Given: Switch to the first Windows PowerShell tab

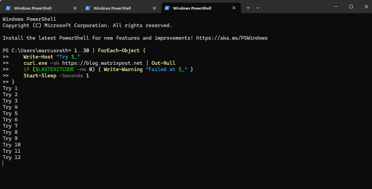Looking at the screenshot, I should pos(33,8).
